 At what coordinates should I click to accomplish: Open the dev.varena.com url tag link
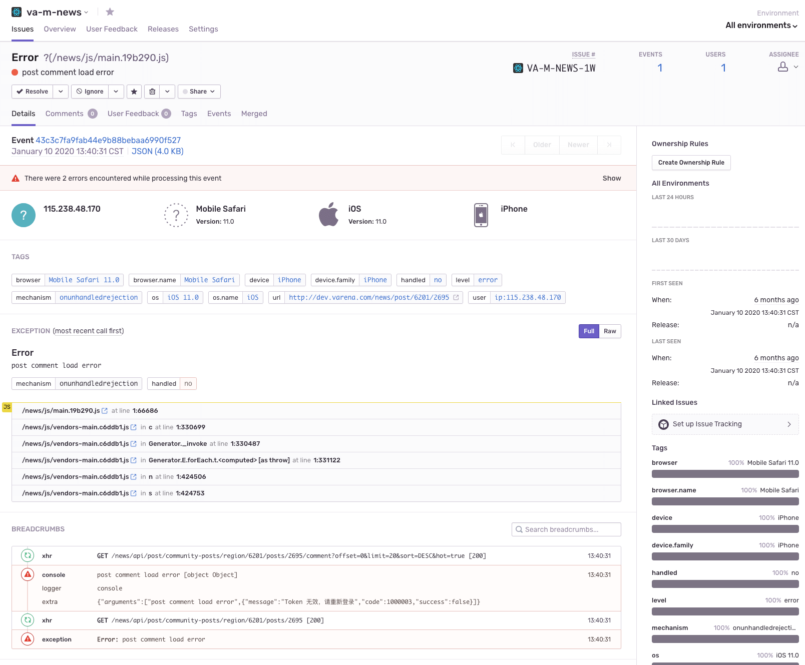(369, 297)
